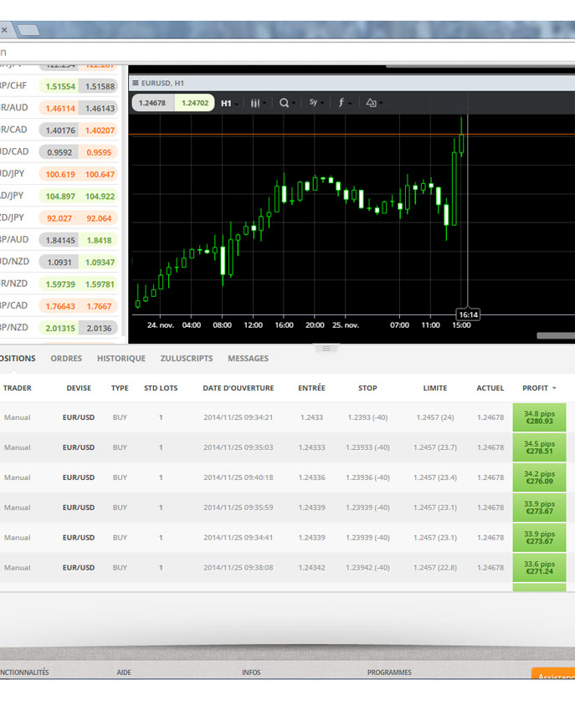Click stop value 1.23933 (-40)
Image resolution: width=575 pixels, height=705 pixels.
[367, 447]
